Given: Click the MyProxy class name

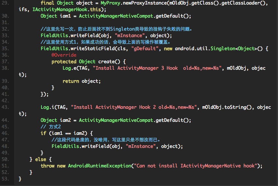Looking at the screenshot, I should 110,3.
